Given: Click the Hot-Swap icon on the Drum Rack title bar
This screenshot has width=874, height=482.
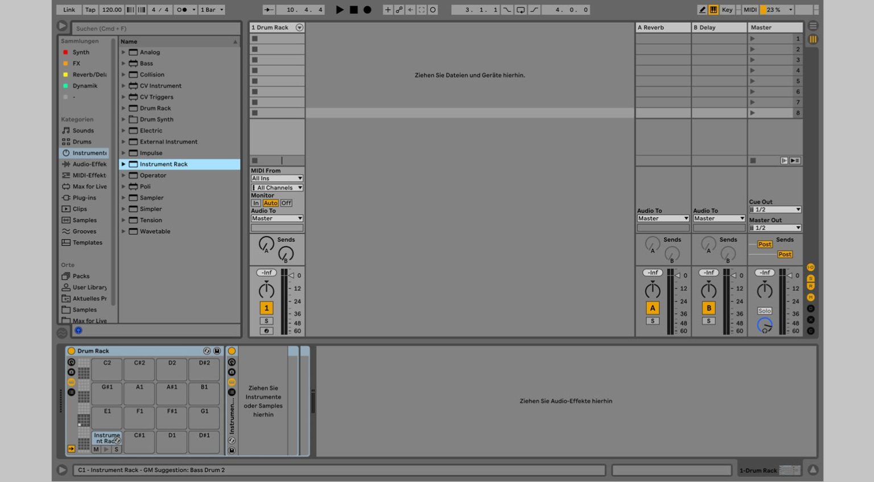Looking at the screenshot, I should pos(207,351).
